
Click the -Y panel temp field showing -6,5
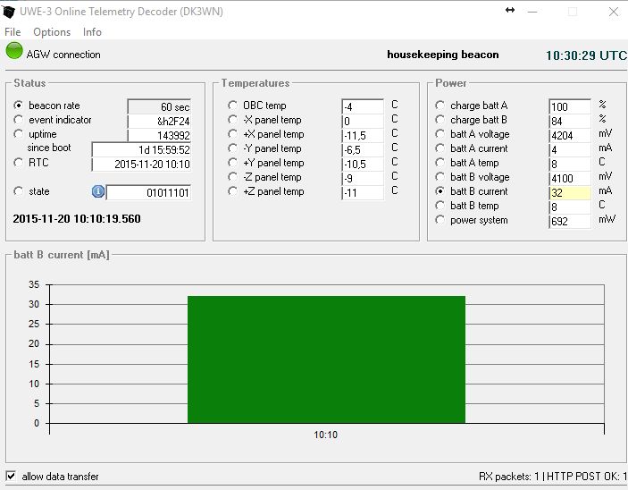[x=363, y=149]
